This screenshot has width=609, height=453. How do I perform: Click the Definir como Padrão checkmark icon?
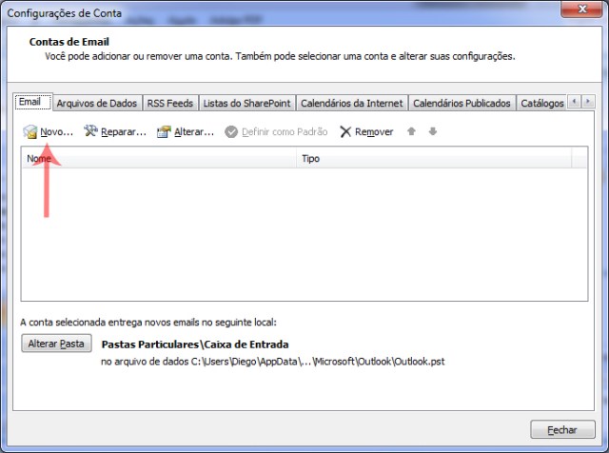[x=231, y=132]
